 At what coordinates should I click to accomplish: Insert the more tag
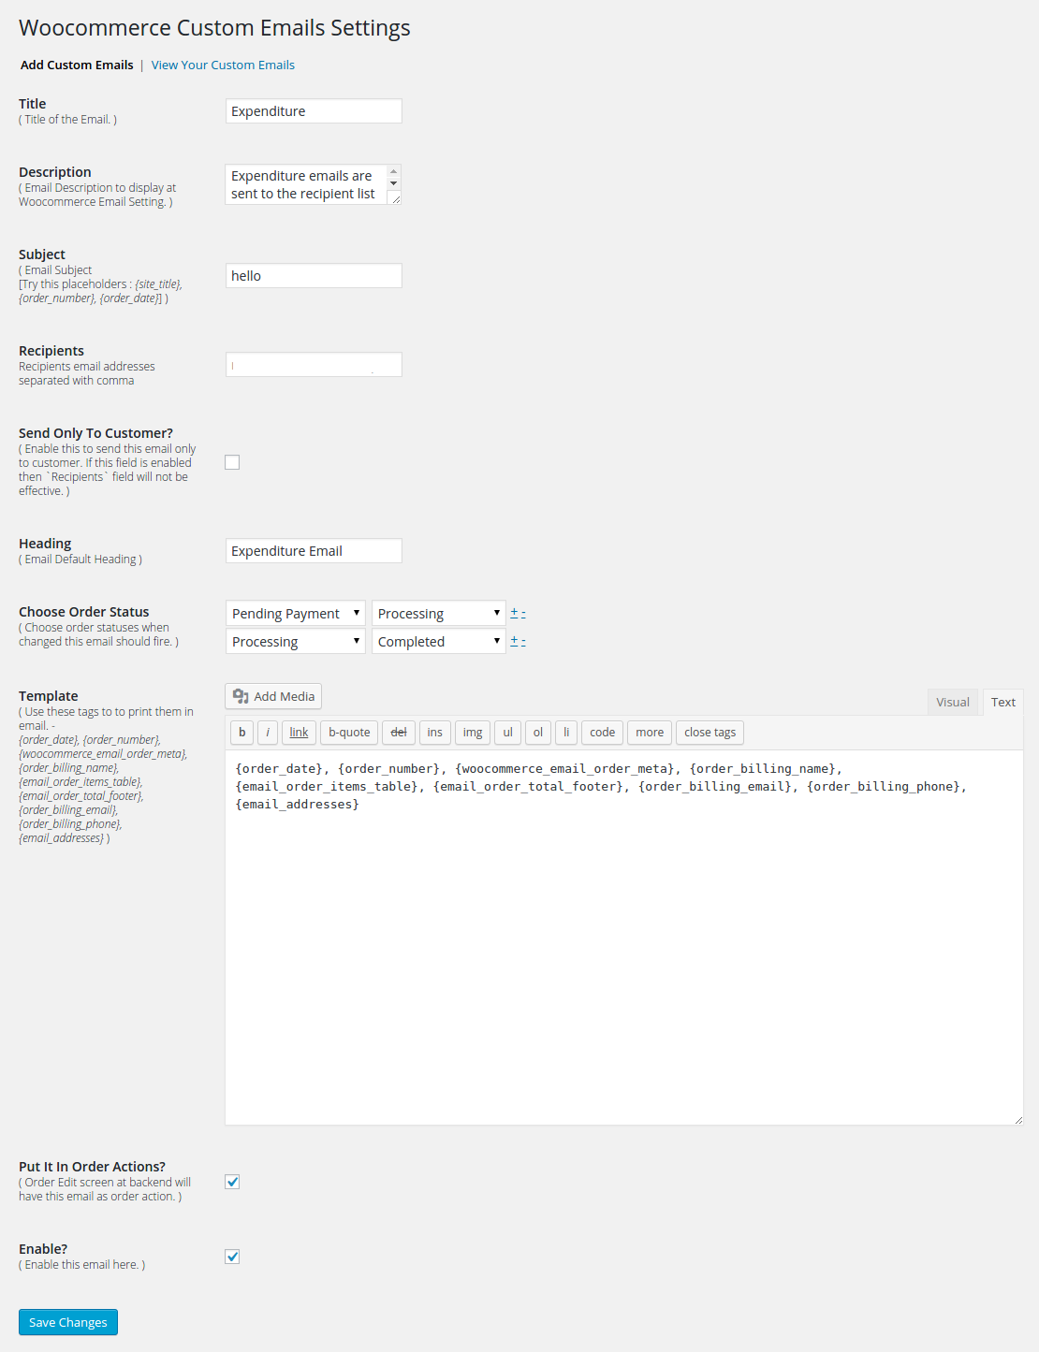click(650, 733)
